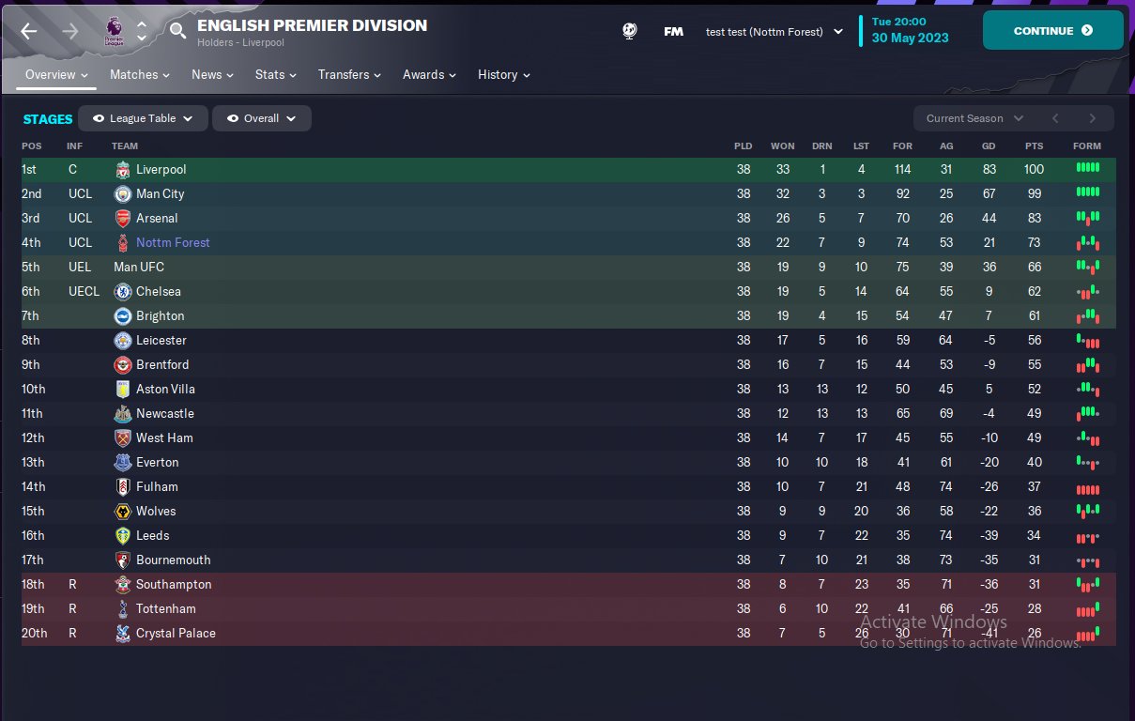Click the back navigation arrow
The image size is (1135, 721).
pos(29,31)
